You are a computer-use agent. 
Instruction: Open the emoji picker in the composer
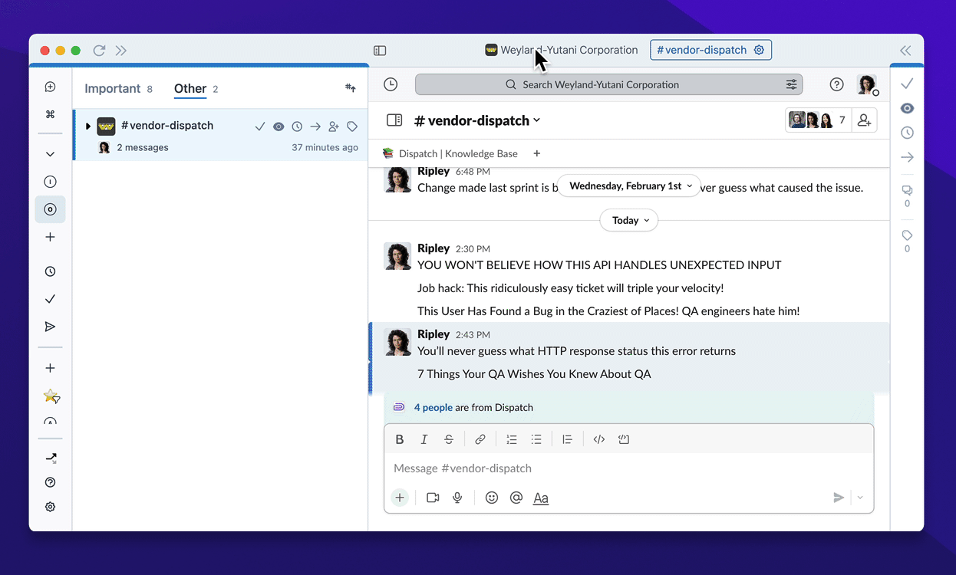pyautogui.click(x=492, y=498)
